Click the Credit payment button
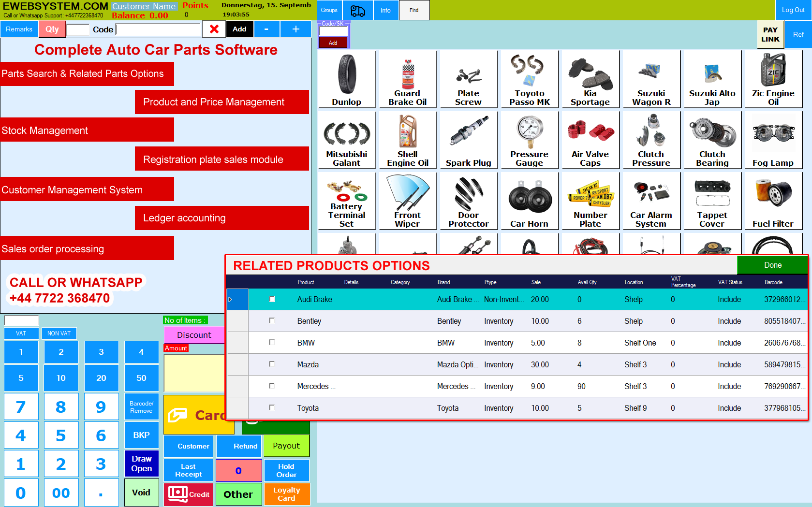This screenshot has width=812, height=507. click(x=189, y=494)
